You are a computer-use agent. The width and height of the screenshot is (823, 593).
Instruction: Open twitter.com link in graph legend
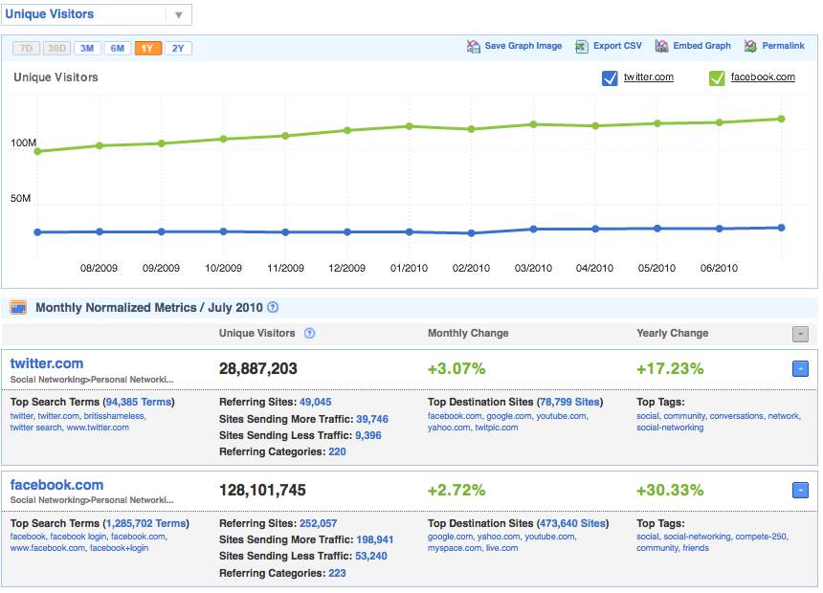(648, 77)
